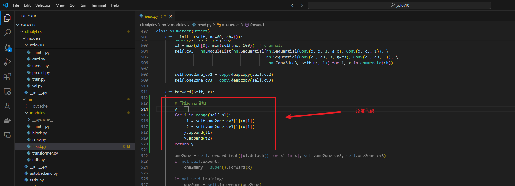Screen dimensions: 515x186
Task: Open Source Control view with 7 badge
Action: (x=7, y=47)
